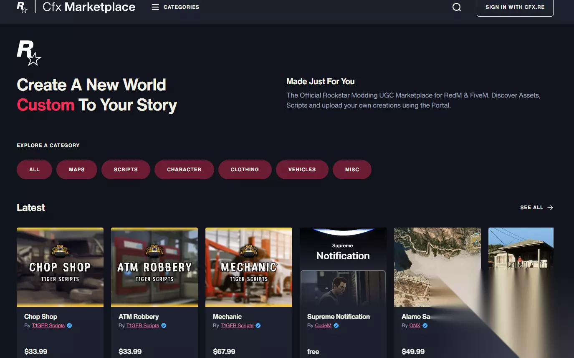Click the verified badge on ATM Robbery card

click(164, 325)
